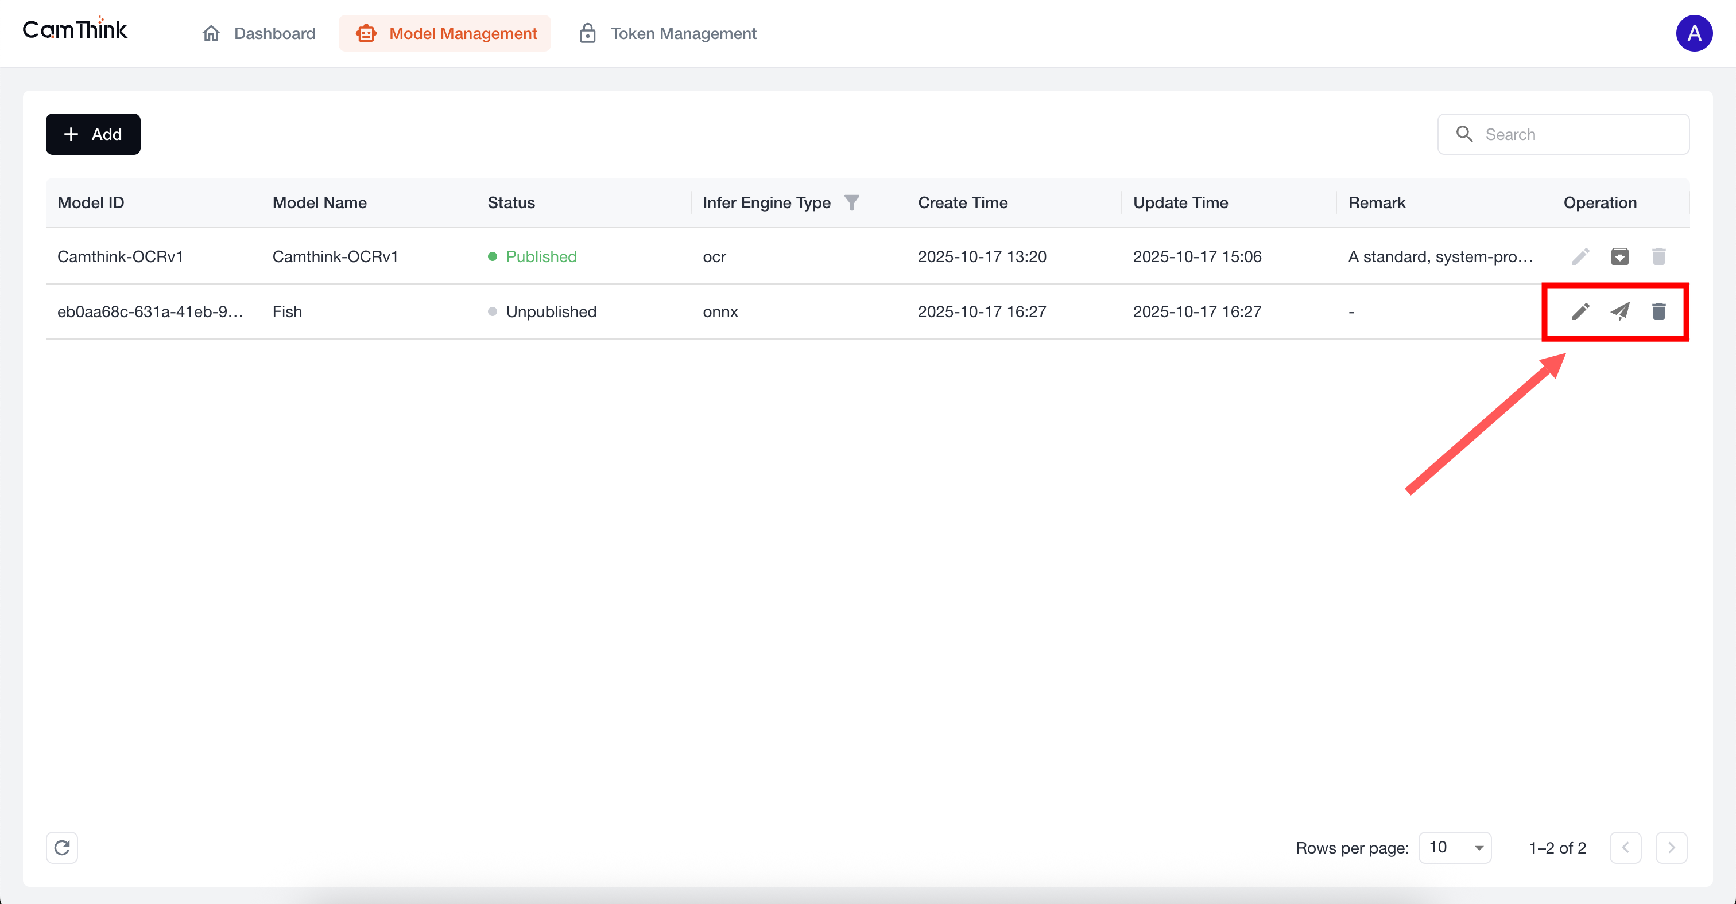Open the user avatar menu
Viewport: 1736px width, 904px height.
1694,34
